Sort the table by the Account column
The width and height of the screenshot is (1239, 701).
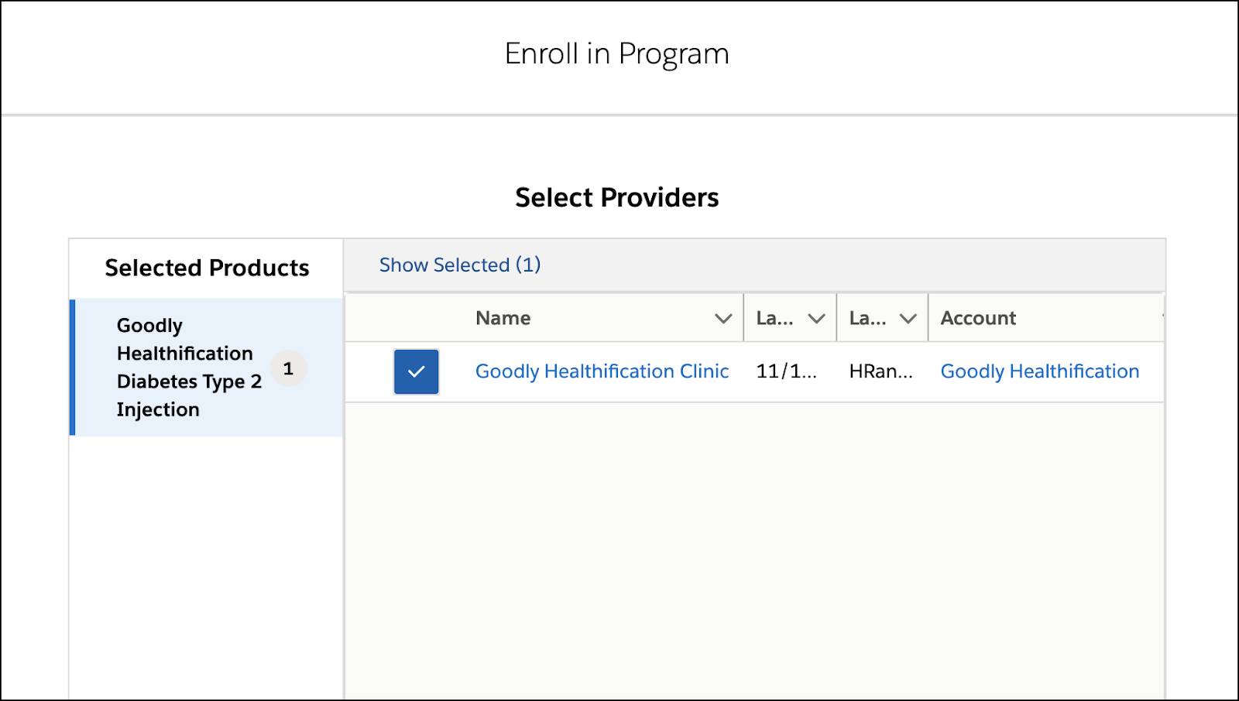tap(978, 317)
